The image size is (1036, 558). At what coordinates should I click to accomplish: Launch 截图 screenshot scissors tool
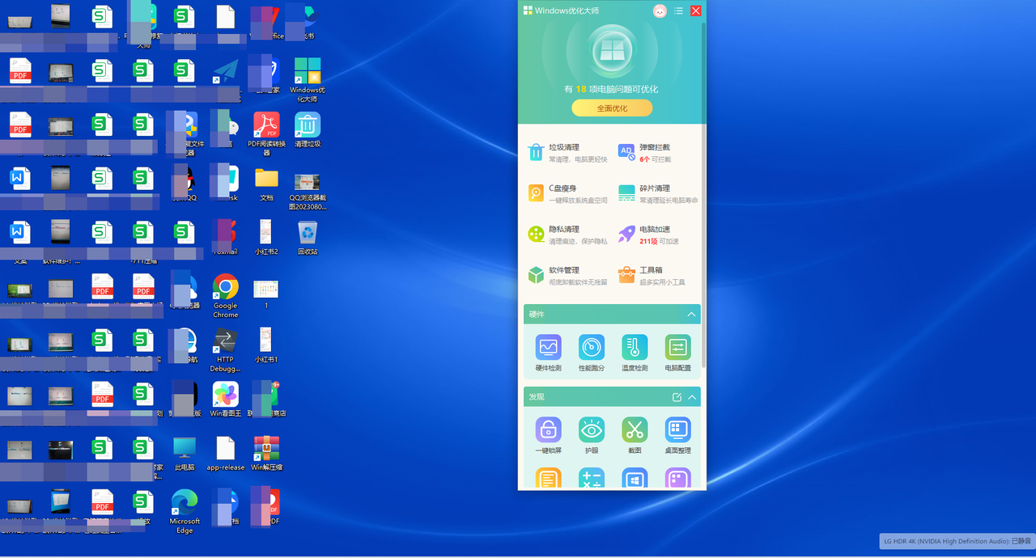tap(635, 436)
